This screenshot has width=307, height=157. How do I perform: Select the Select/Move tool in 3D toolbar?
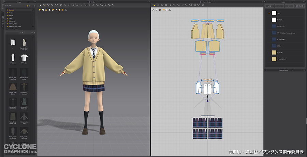[45, 5]
